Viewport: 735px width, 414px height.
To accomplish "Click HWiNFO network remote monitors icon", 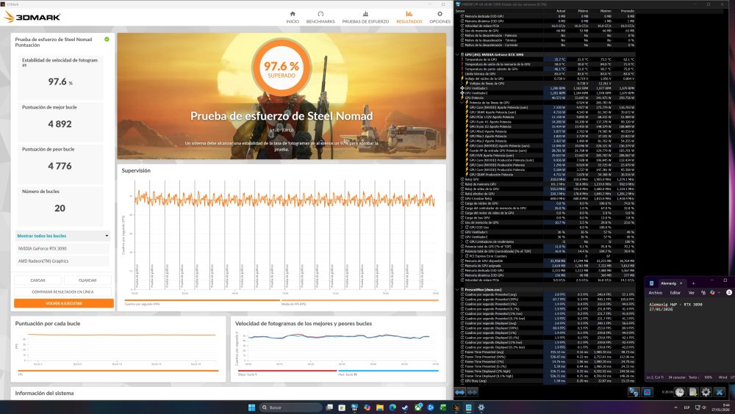I will tap(634, 392).
